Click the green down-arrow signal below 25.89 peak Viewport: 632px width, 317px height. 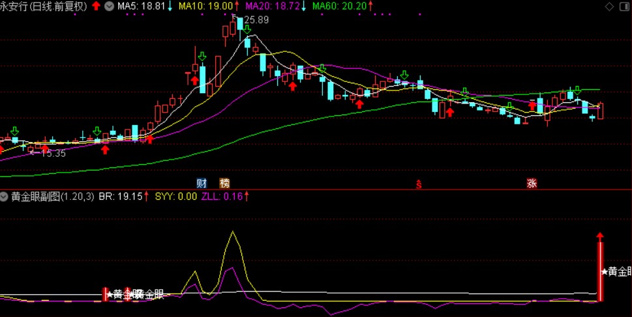[247, 29]
